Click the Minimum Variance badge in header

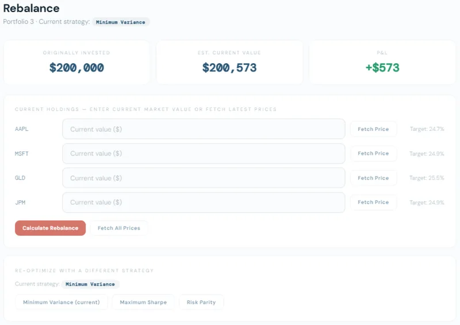point(121,22)
